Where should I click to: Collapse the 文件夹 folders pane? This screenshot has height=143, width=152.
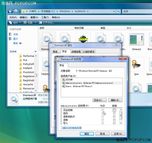pyautogui.click(x=36, y=51)
